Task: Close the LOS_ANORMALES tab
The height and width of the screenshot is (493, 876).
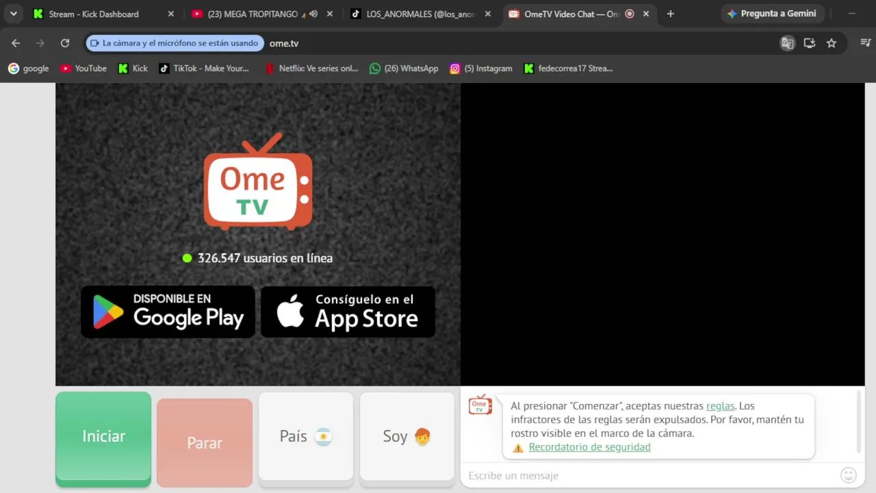Action: click(488, 14)
